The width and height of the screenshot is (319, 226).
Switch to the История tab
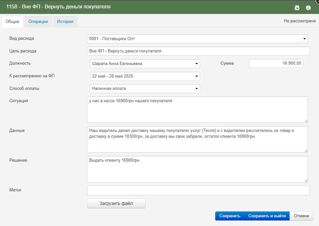pyautogui.click(x=65, y=22)
